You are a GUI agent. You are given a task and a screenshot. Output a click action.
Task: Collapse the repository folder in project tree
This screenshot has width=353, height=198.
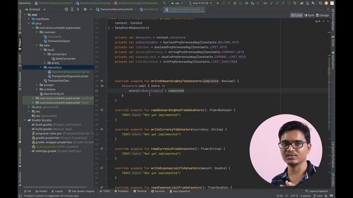41,67
